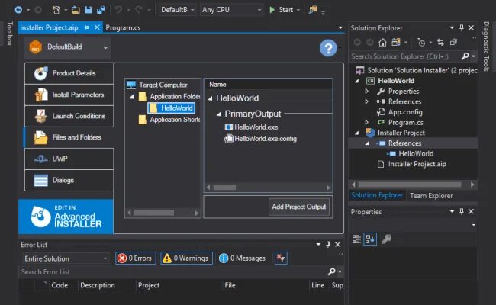Collapse the Application Folder tree node
This screenshot has width=496, height=305.
[x=131, y=96]
